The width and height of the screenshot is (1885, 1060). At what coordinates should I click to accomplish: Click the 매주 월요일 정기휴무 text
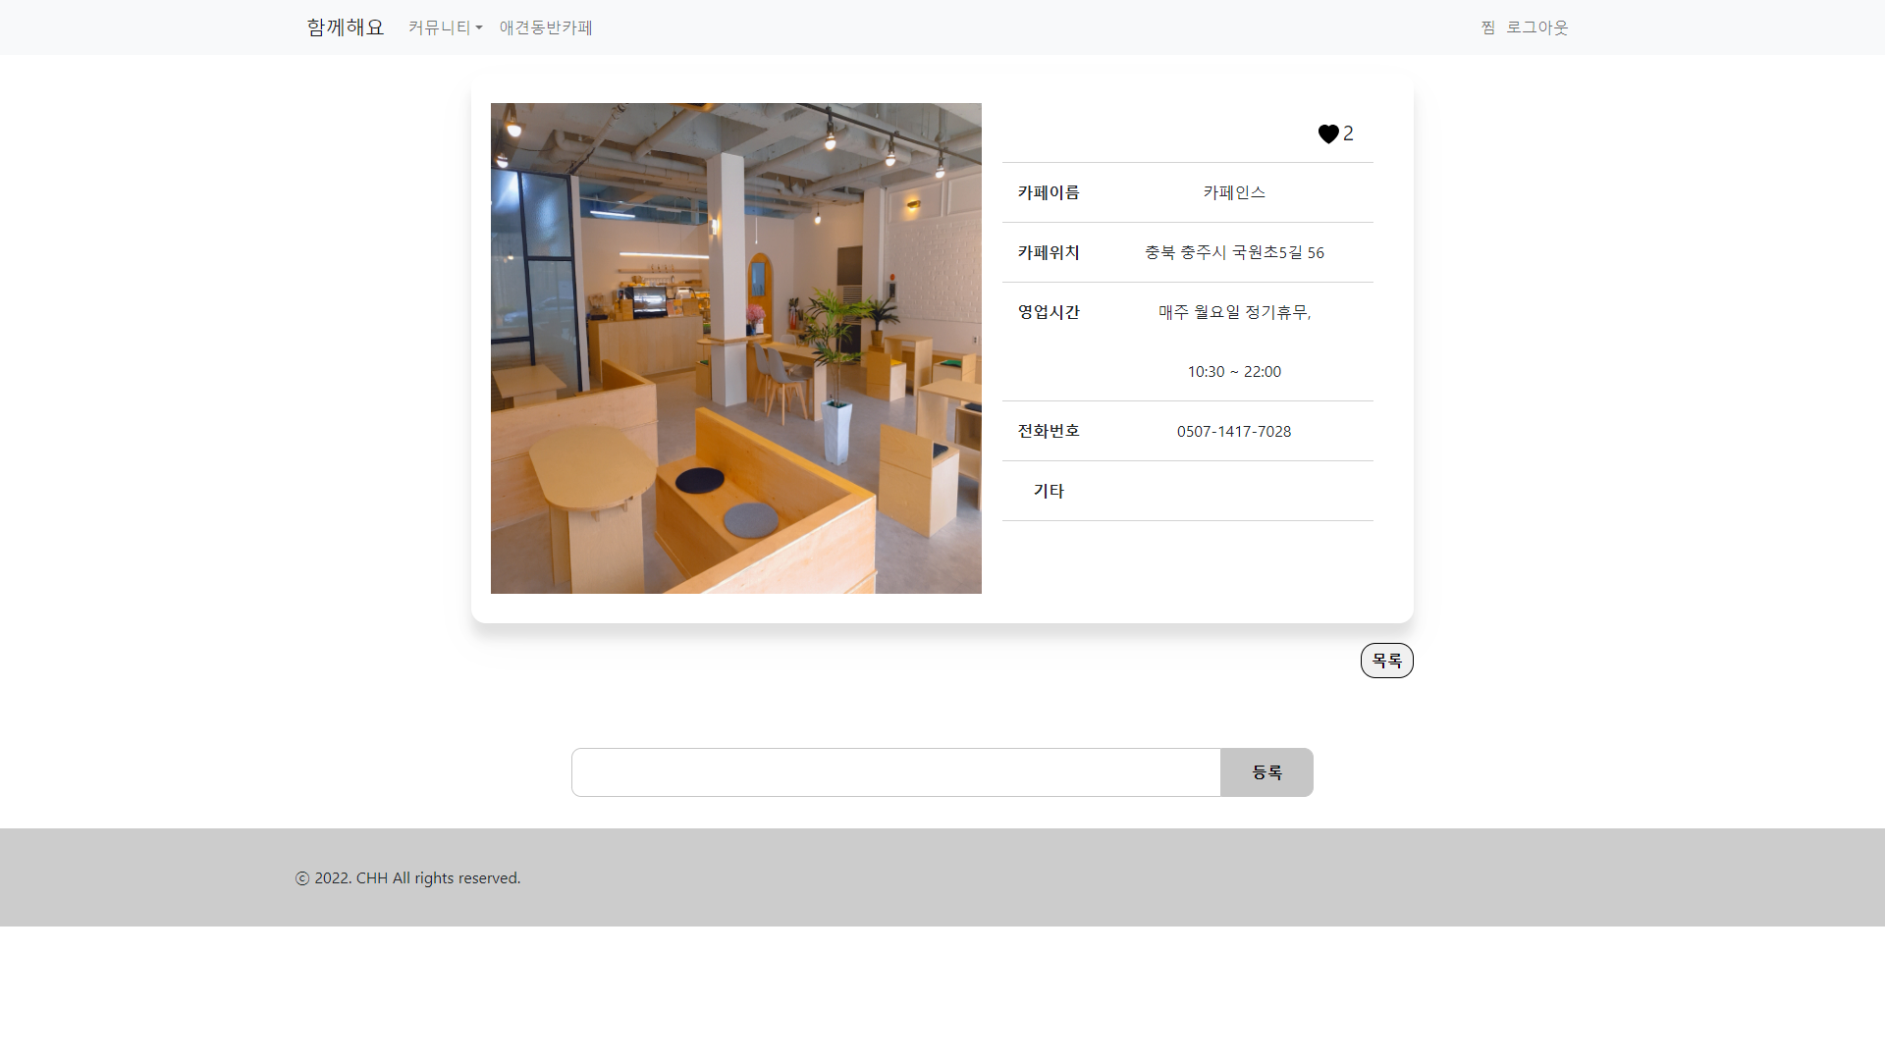click(x=1233, y=312)
